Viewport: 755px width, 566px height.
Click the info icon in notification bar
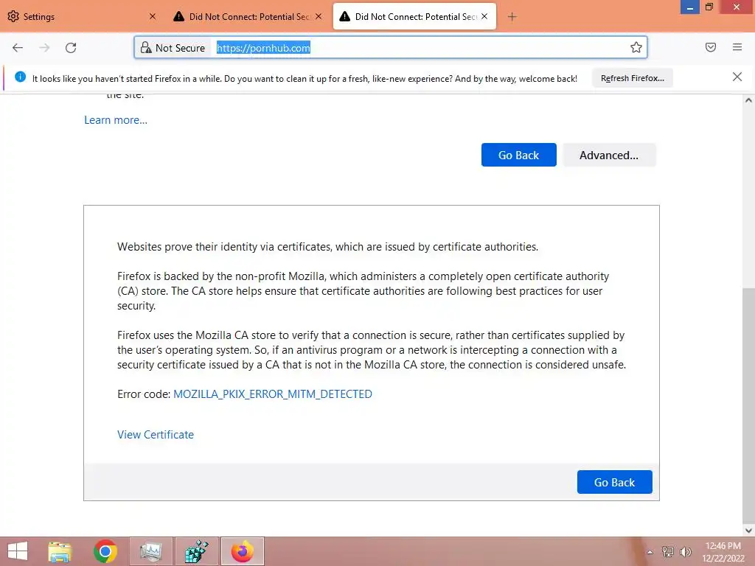[20, 77]
